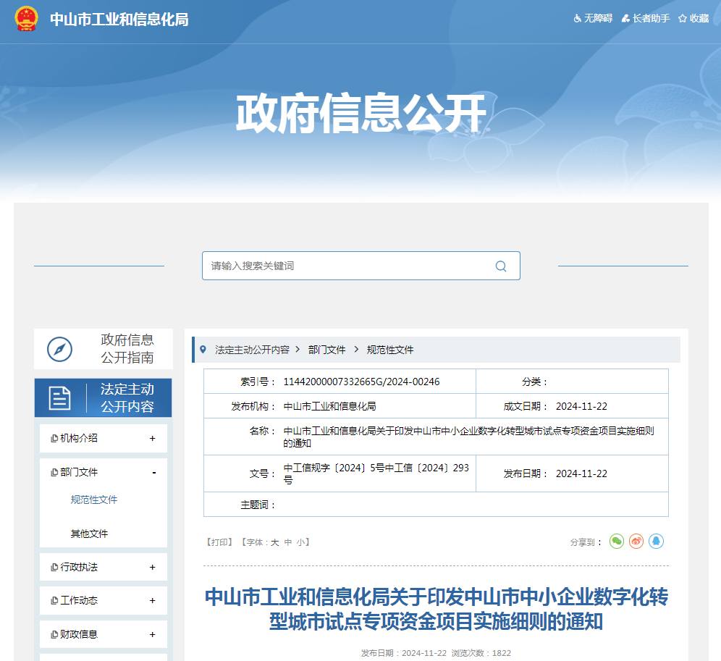Screen dimensions: 721x661
Task: Click the compass icon for 政府信息公开指南
Action: [59, 349]
